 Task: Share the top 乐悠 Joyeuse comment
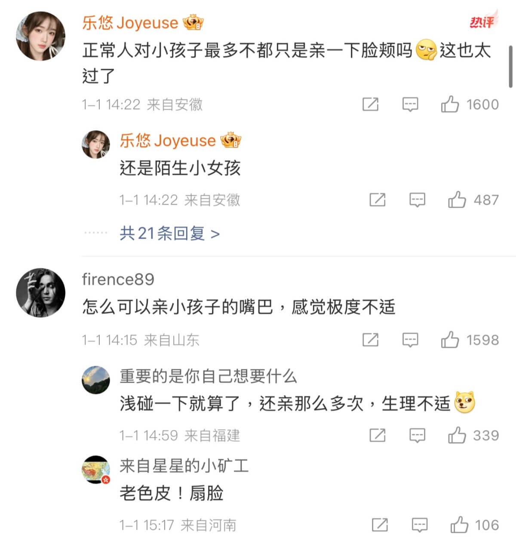click(x=370, y=104)
